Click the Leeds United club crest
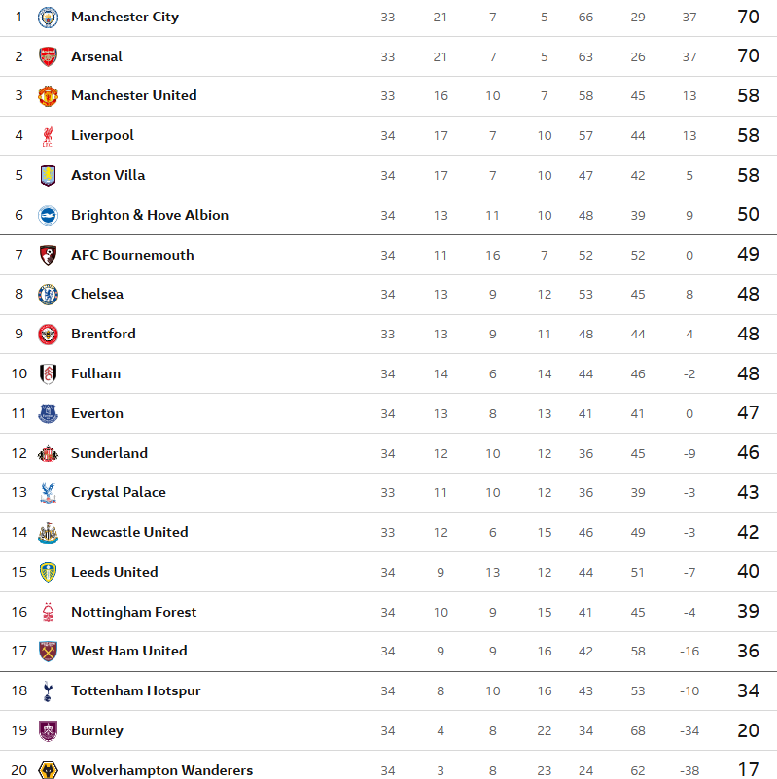777x779 pixels. point(48,573)
